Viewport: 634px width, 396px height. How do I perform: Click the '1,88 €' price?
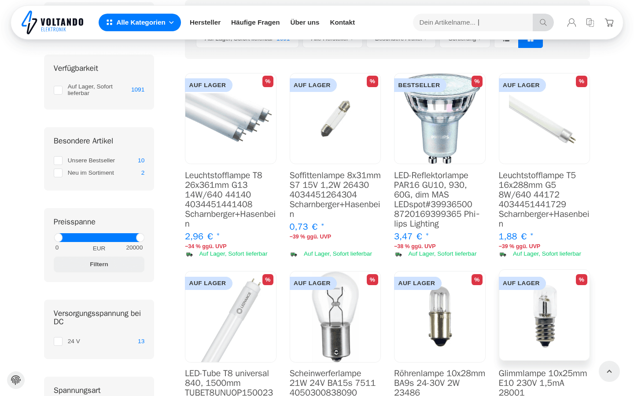(512, 236)
